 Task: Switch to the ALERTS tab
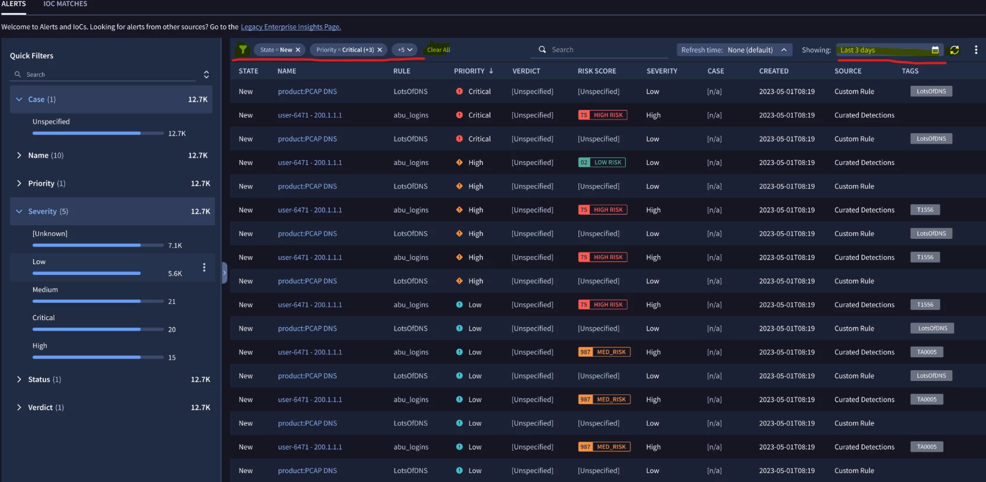click(14, 4)
